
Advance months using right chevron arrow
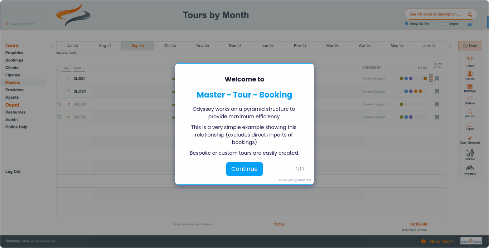coord(450,46)
